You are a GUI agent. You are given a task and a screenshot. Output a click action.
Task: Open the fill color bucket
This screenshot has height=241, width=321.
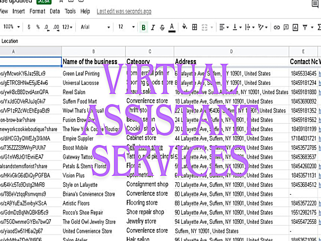(185, 27)
